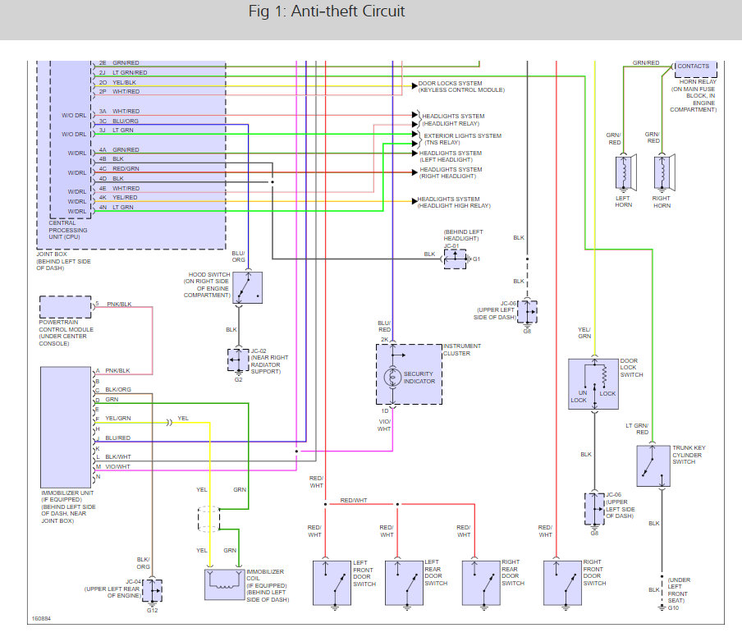Click the '(LEFT HEADLIGHT)' label
This screenshot has width=742, height=637.
(x=446, y=160)
